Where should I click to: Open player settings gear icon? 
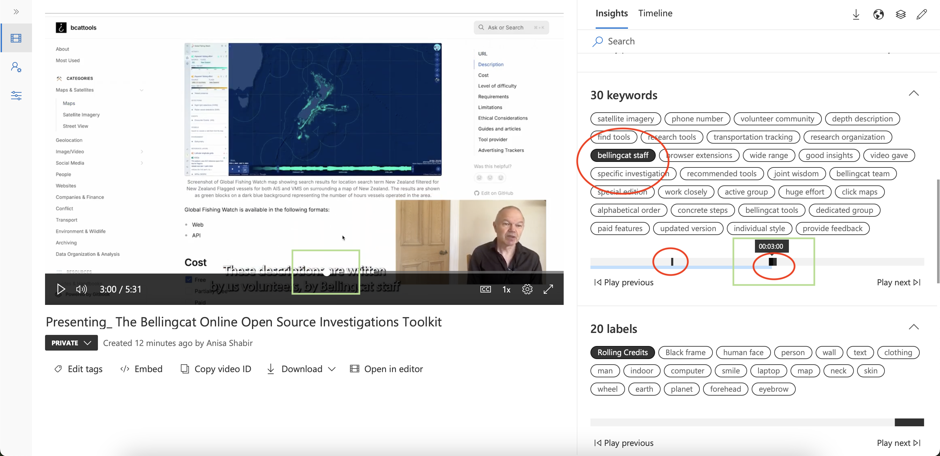527,289
